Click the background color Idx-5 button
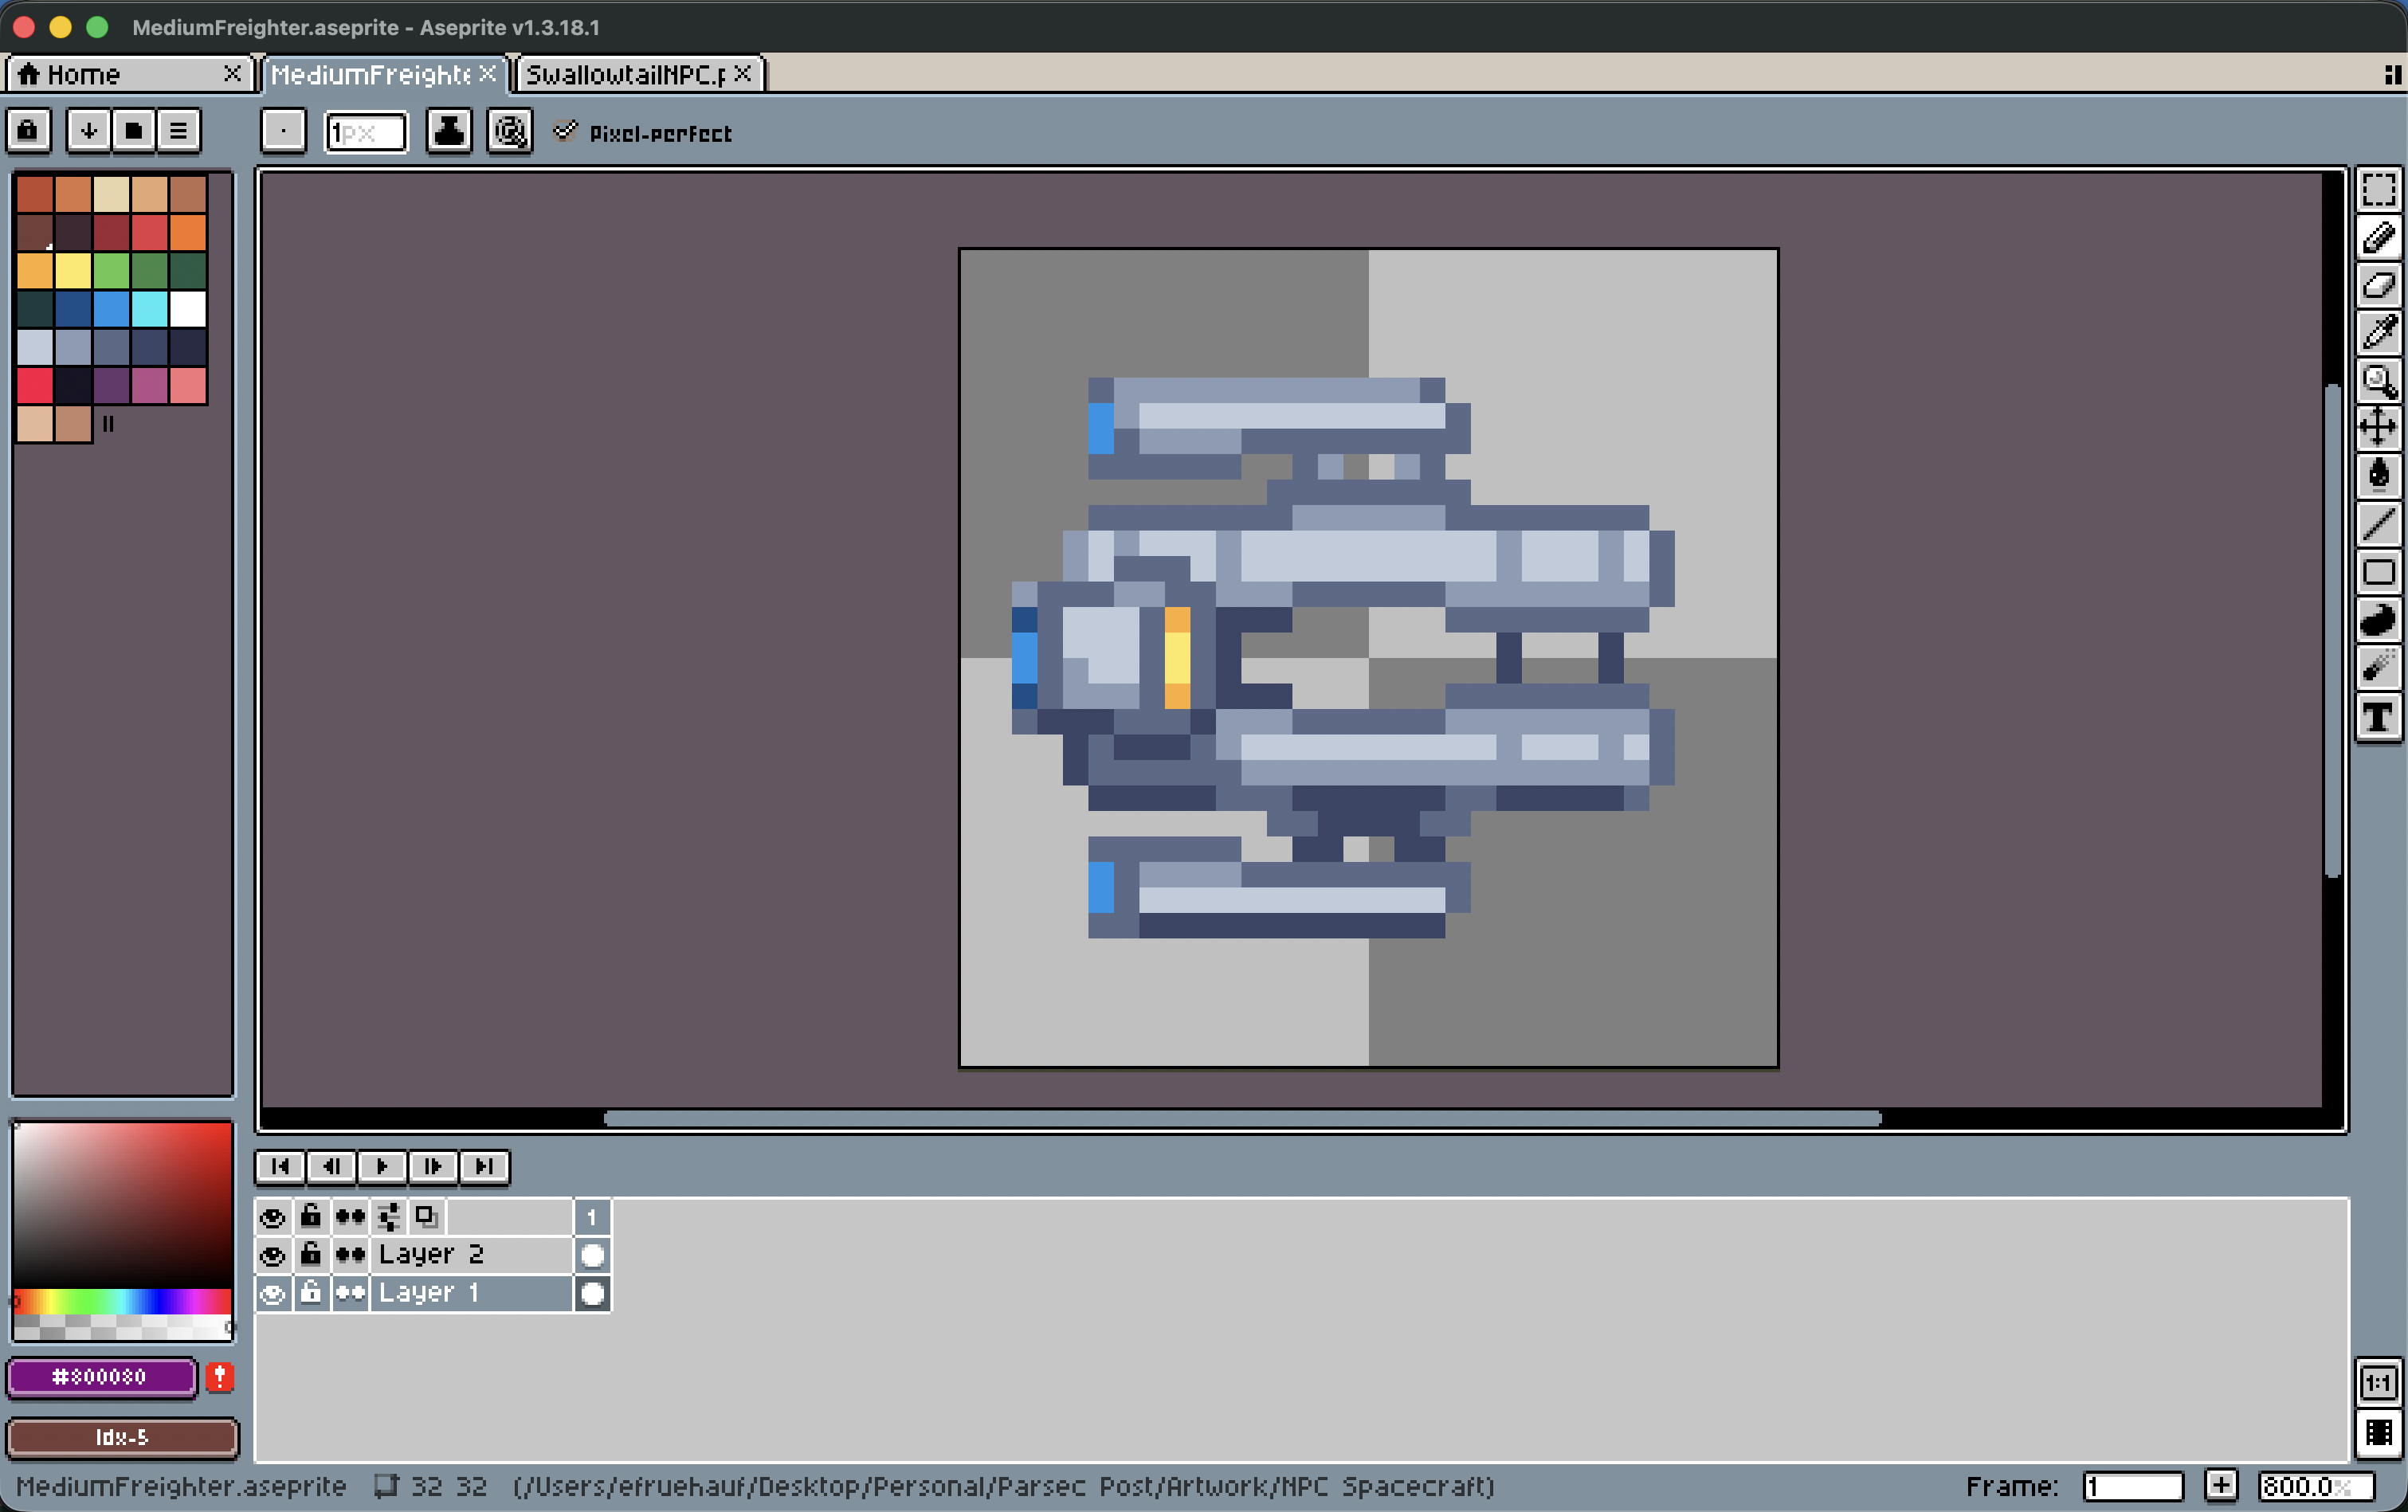2408x1512 pixels. click(122, 1437)
